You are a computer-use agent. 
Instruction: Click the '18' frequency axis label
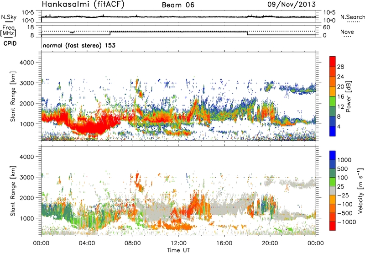click(31, 27)
